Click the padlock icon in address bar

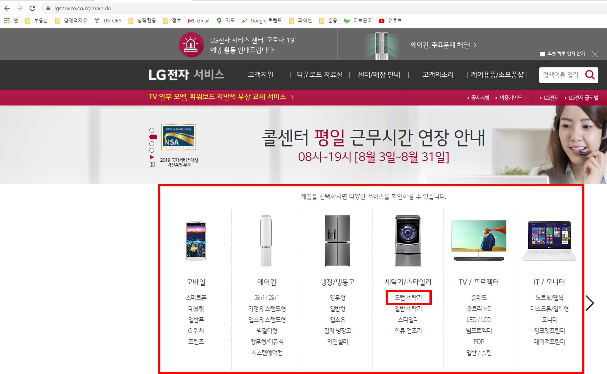coord(48,8)
